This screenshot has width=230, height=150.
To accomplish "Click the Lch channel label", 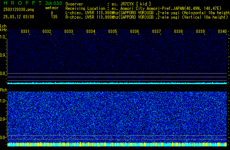I will click(x=3, y=26).
